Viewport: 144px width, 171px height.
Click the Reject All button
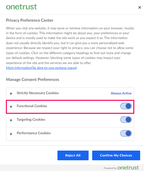coord(73,155)
